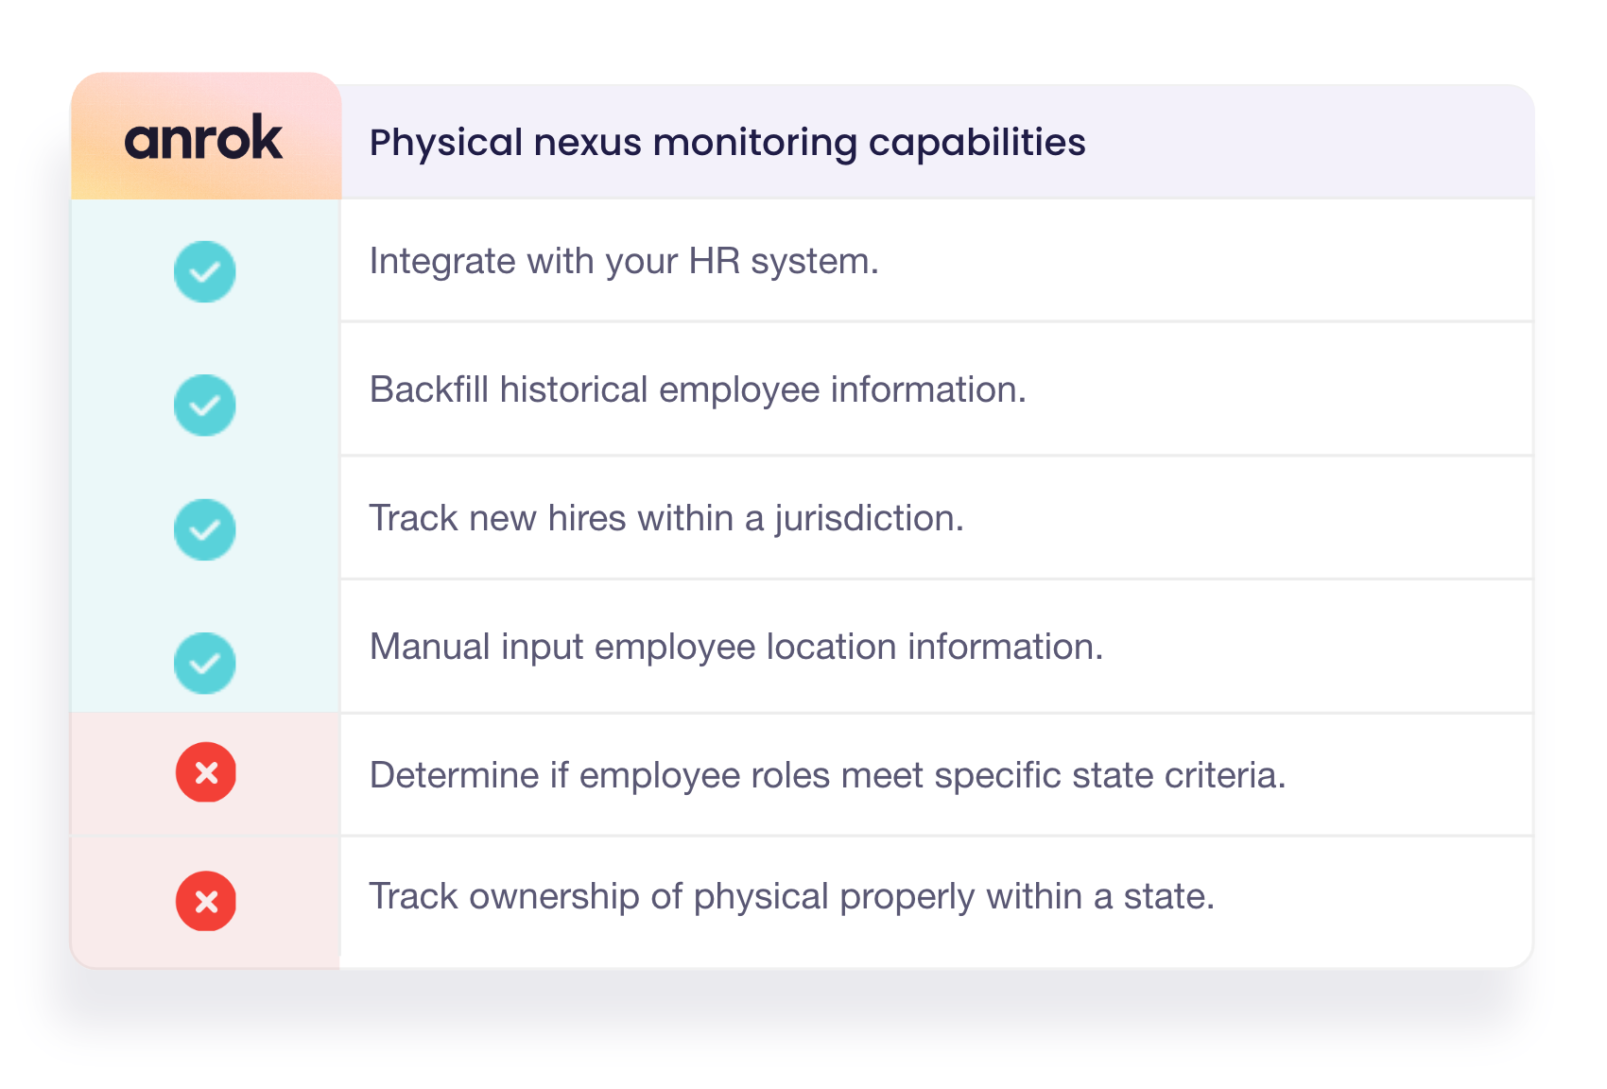Click checkmark icon beside Integrate with HR system
This screenshot has width=1607, height=1089.
click(x=204, y=271)
